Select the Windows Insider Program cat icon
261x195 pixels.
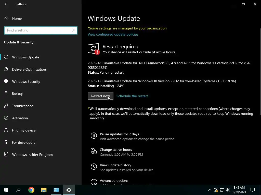pos(6,155)
